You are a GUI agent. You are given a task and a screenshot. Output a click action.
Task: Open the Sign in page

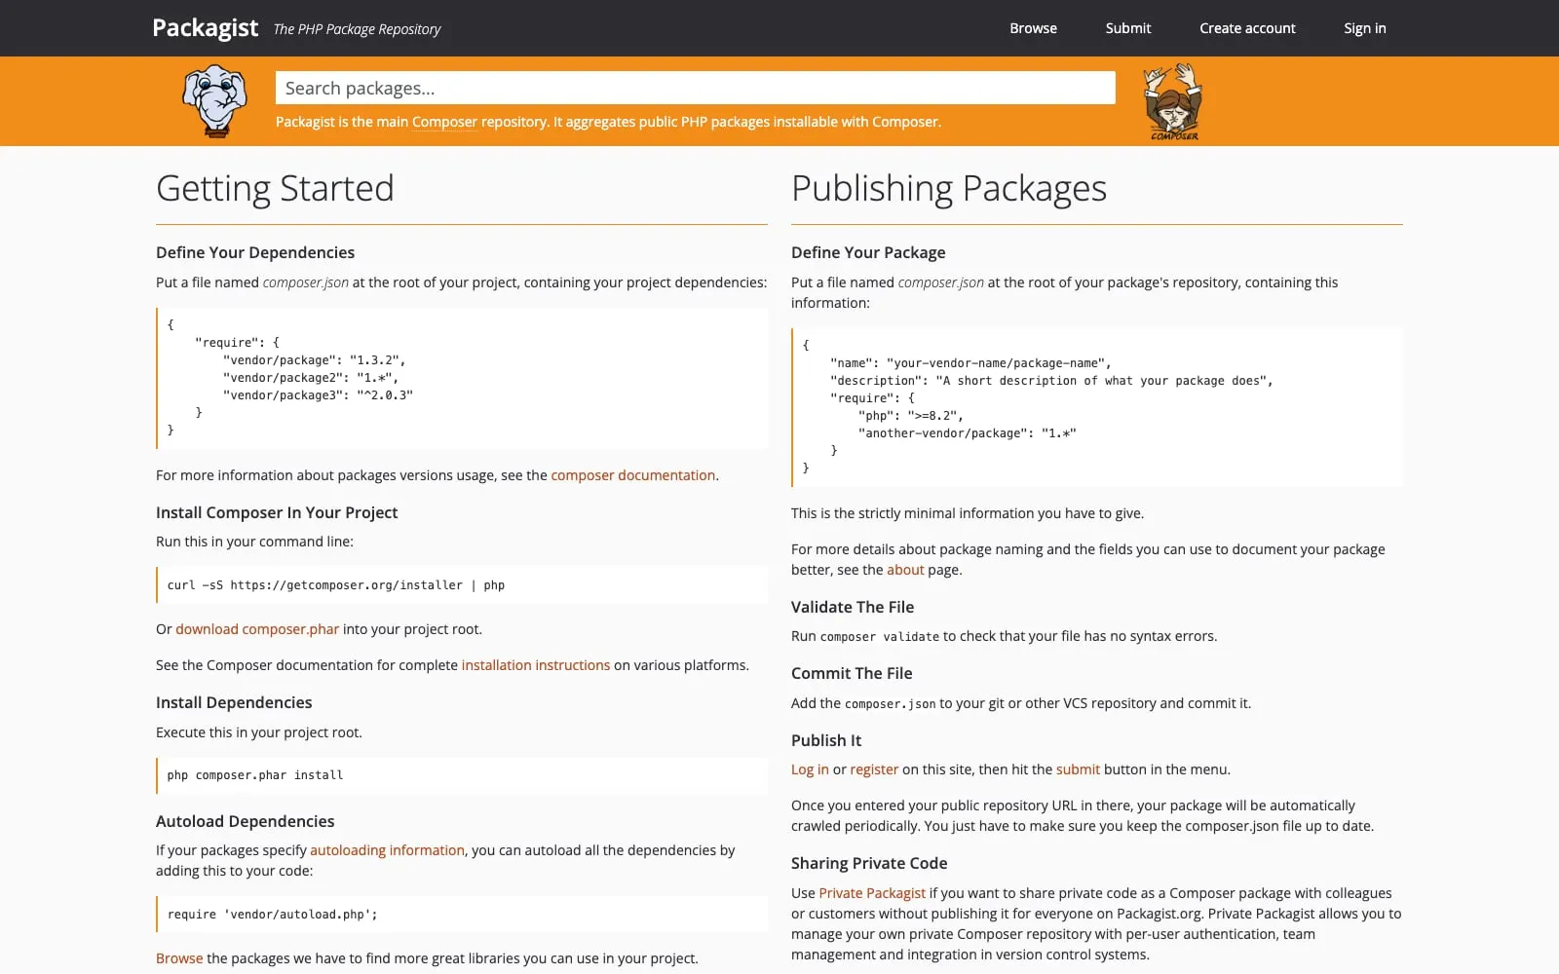tap(1364, 28)
